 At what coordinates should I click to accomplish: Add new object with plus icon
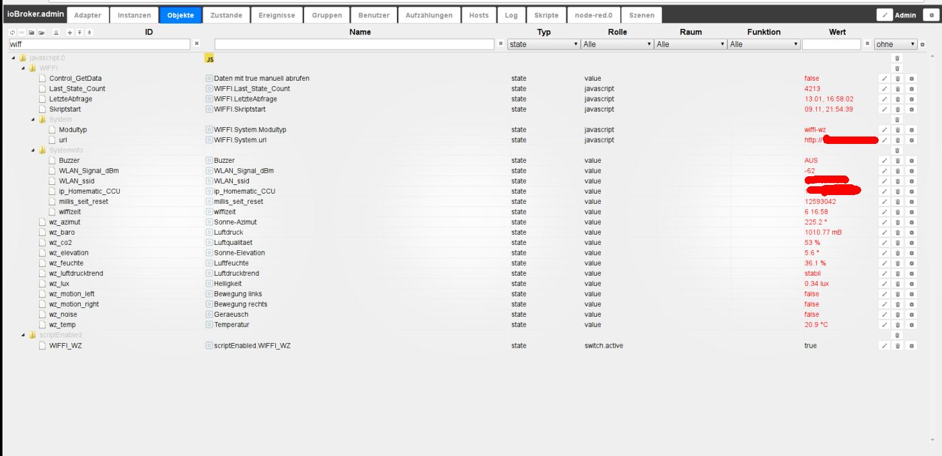pos(70,32)
